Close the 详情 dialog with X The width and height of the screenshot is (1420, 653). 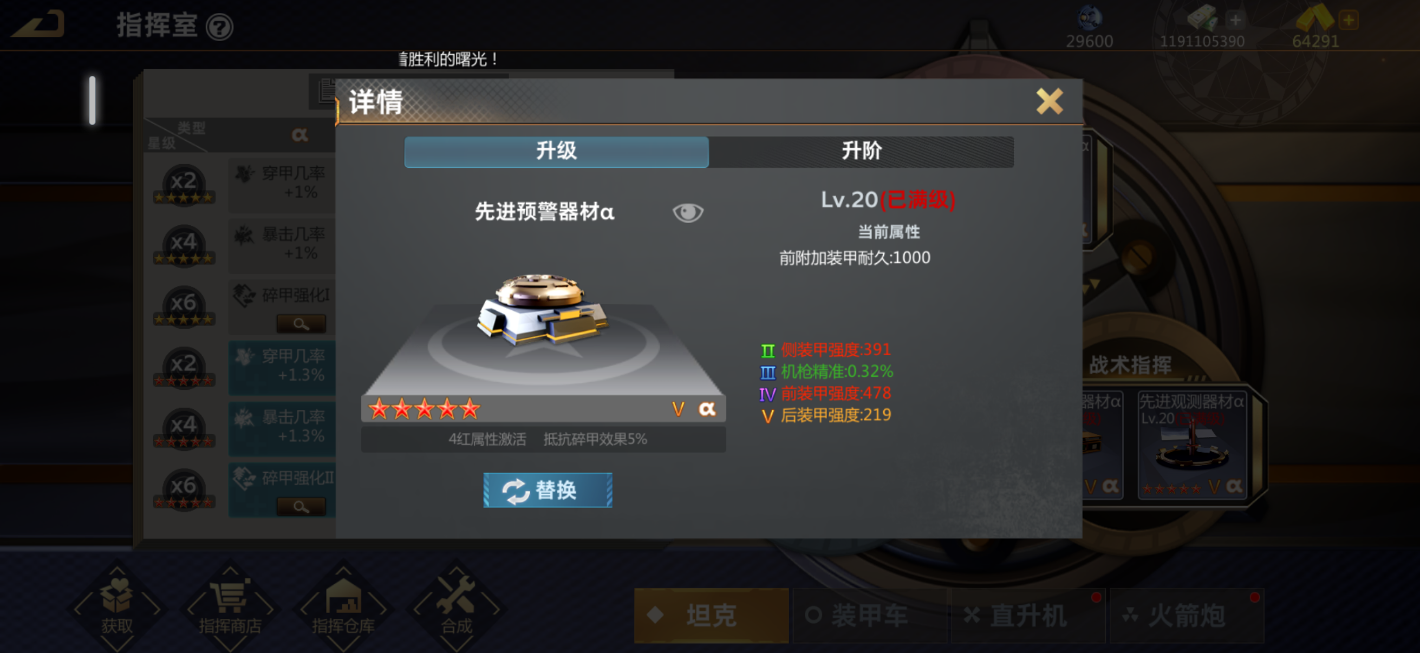click(1049, 101)
